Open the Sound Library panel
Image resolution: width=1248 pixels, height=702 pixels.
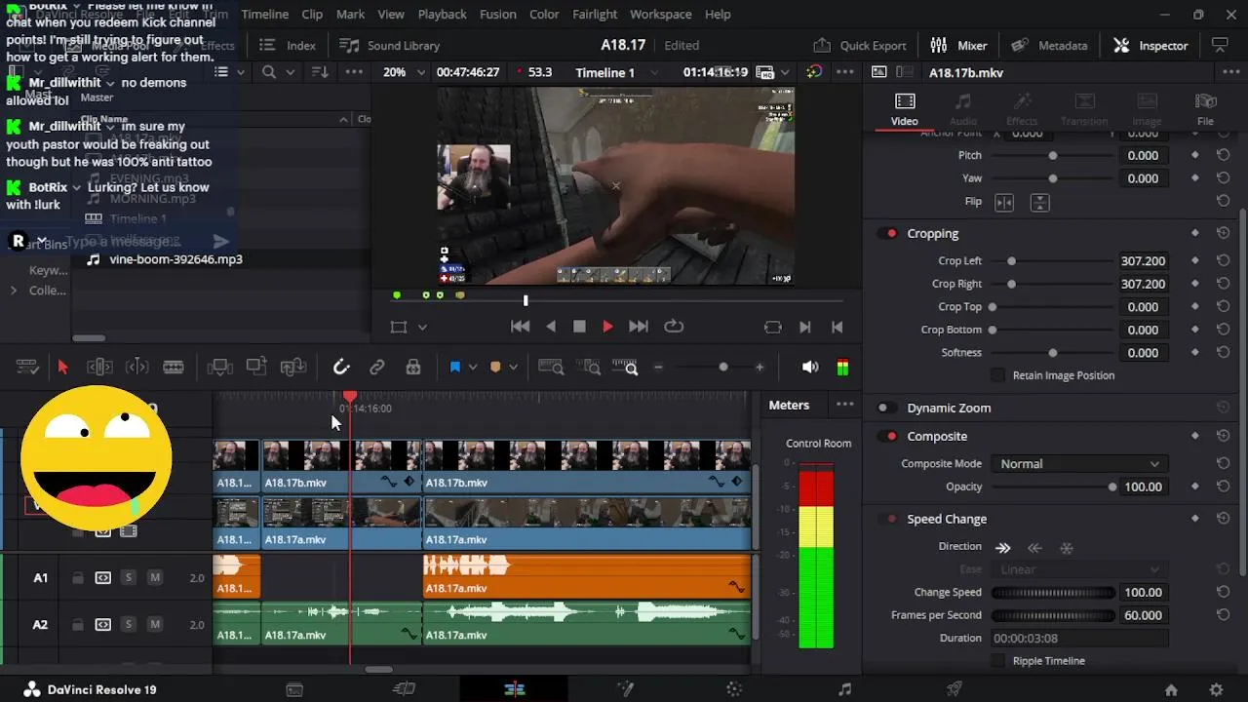(x=389, y=46)
